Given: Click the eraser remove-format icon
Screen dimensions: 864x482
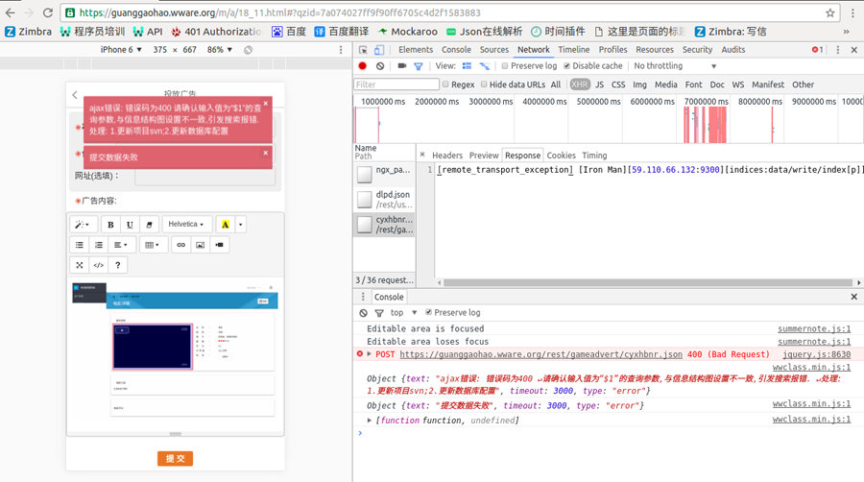Looking at the screenshot, I should (x=149, y=225).
